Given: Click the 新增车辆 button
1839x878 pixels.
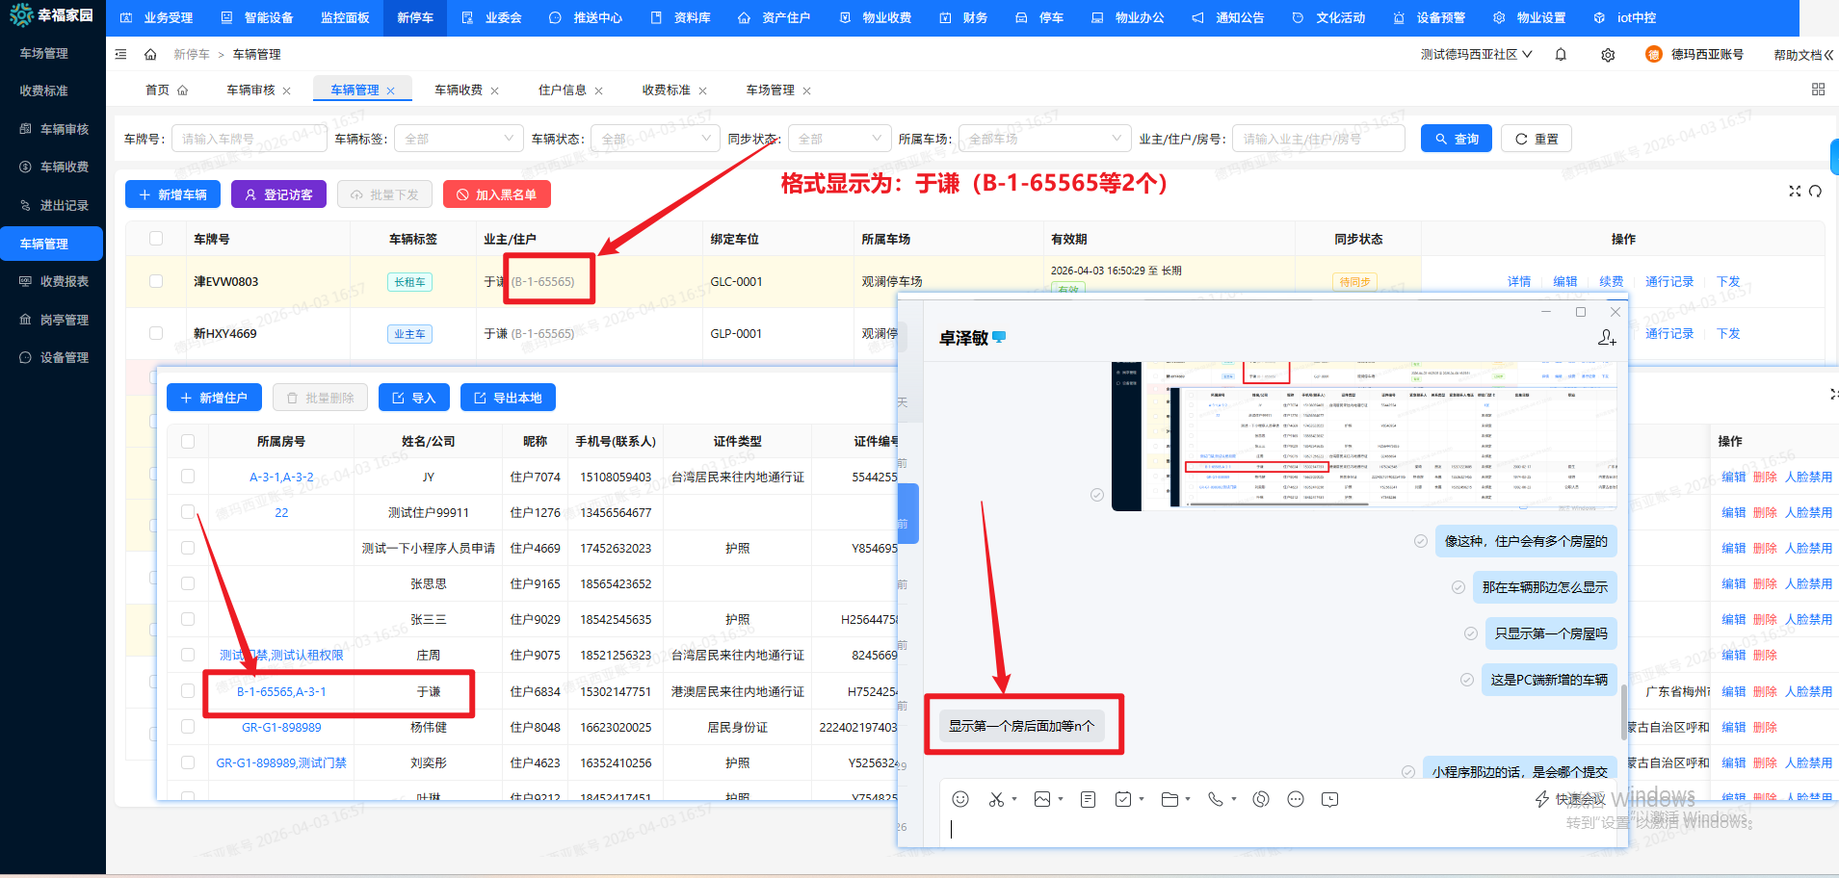Looking at the screenshot, I should click(x=173, y=194).
